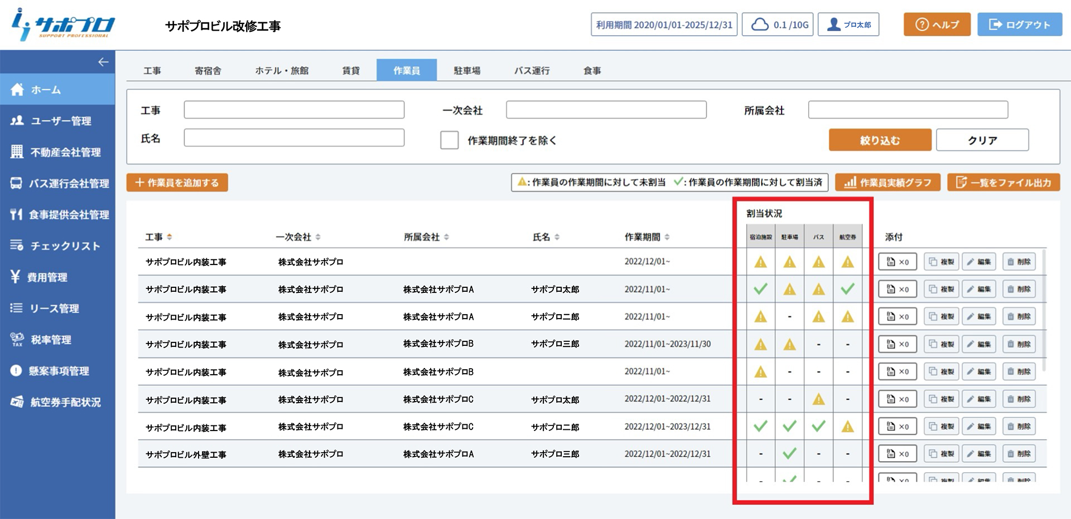Sort table by 作業期間 column
This screenshot has height=519, width=1071.
tap(667, 237)
